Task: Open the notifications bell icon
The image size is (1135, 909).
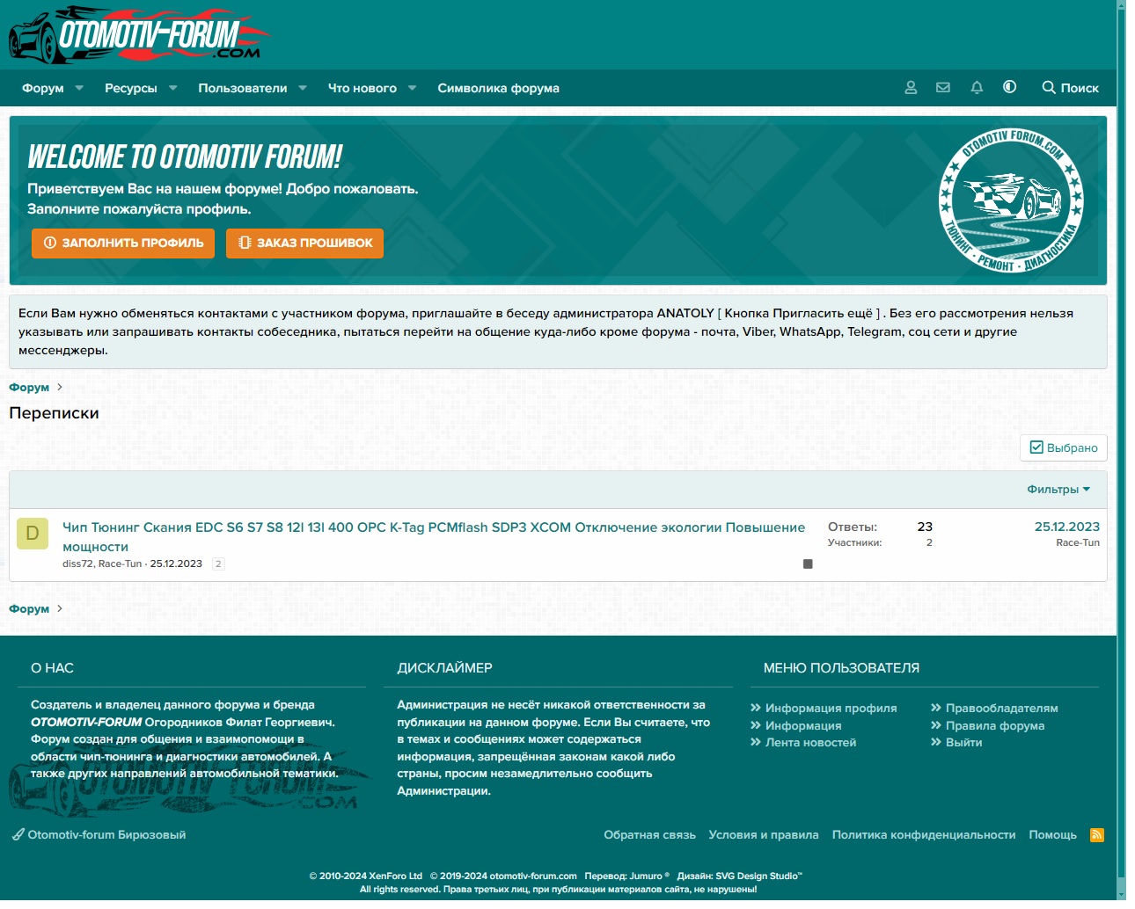Action: 977,88
